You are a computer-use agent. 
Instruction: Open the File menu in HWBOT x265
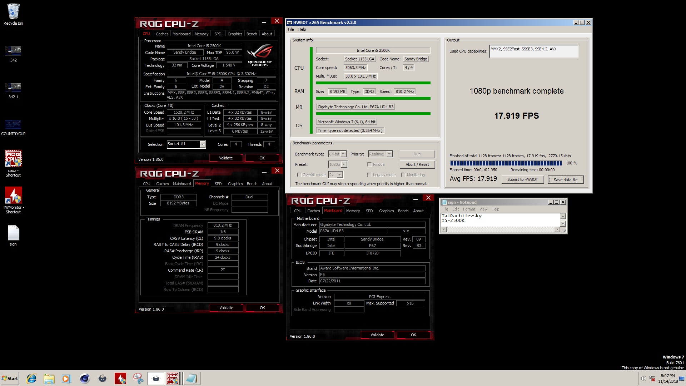(291, 29)
